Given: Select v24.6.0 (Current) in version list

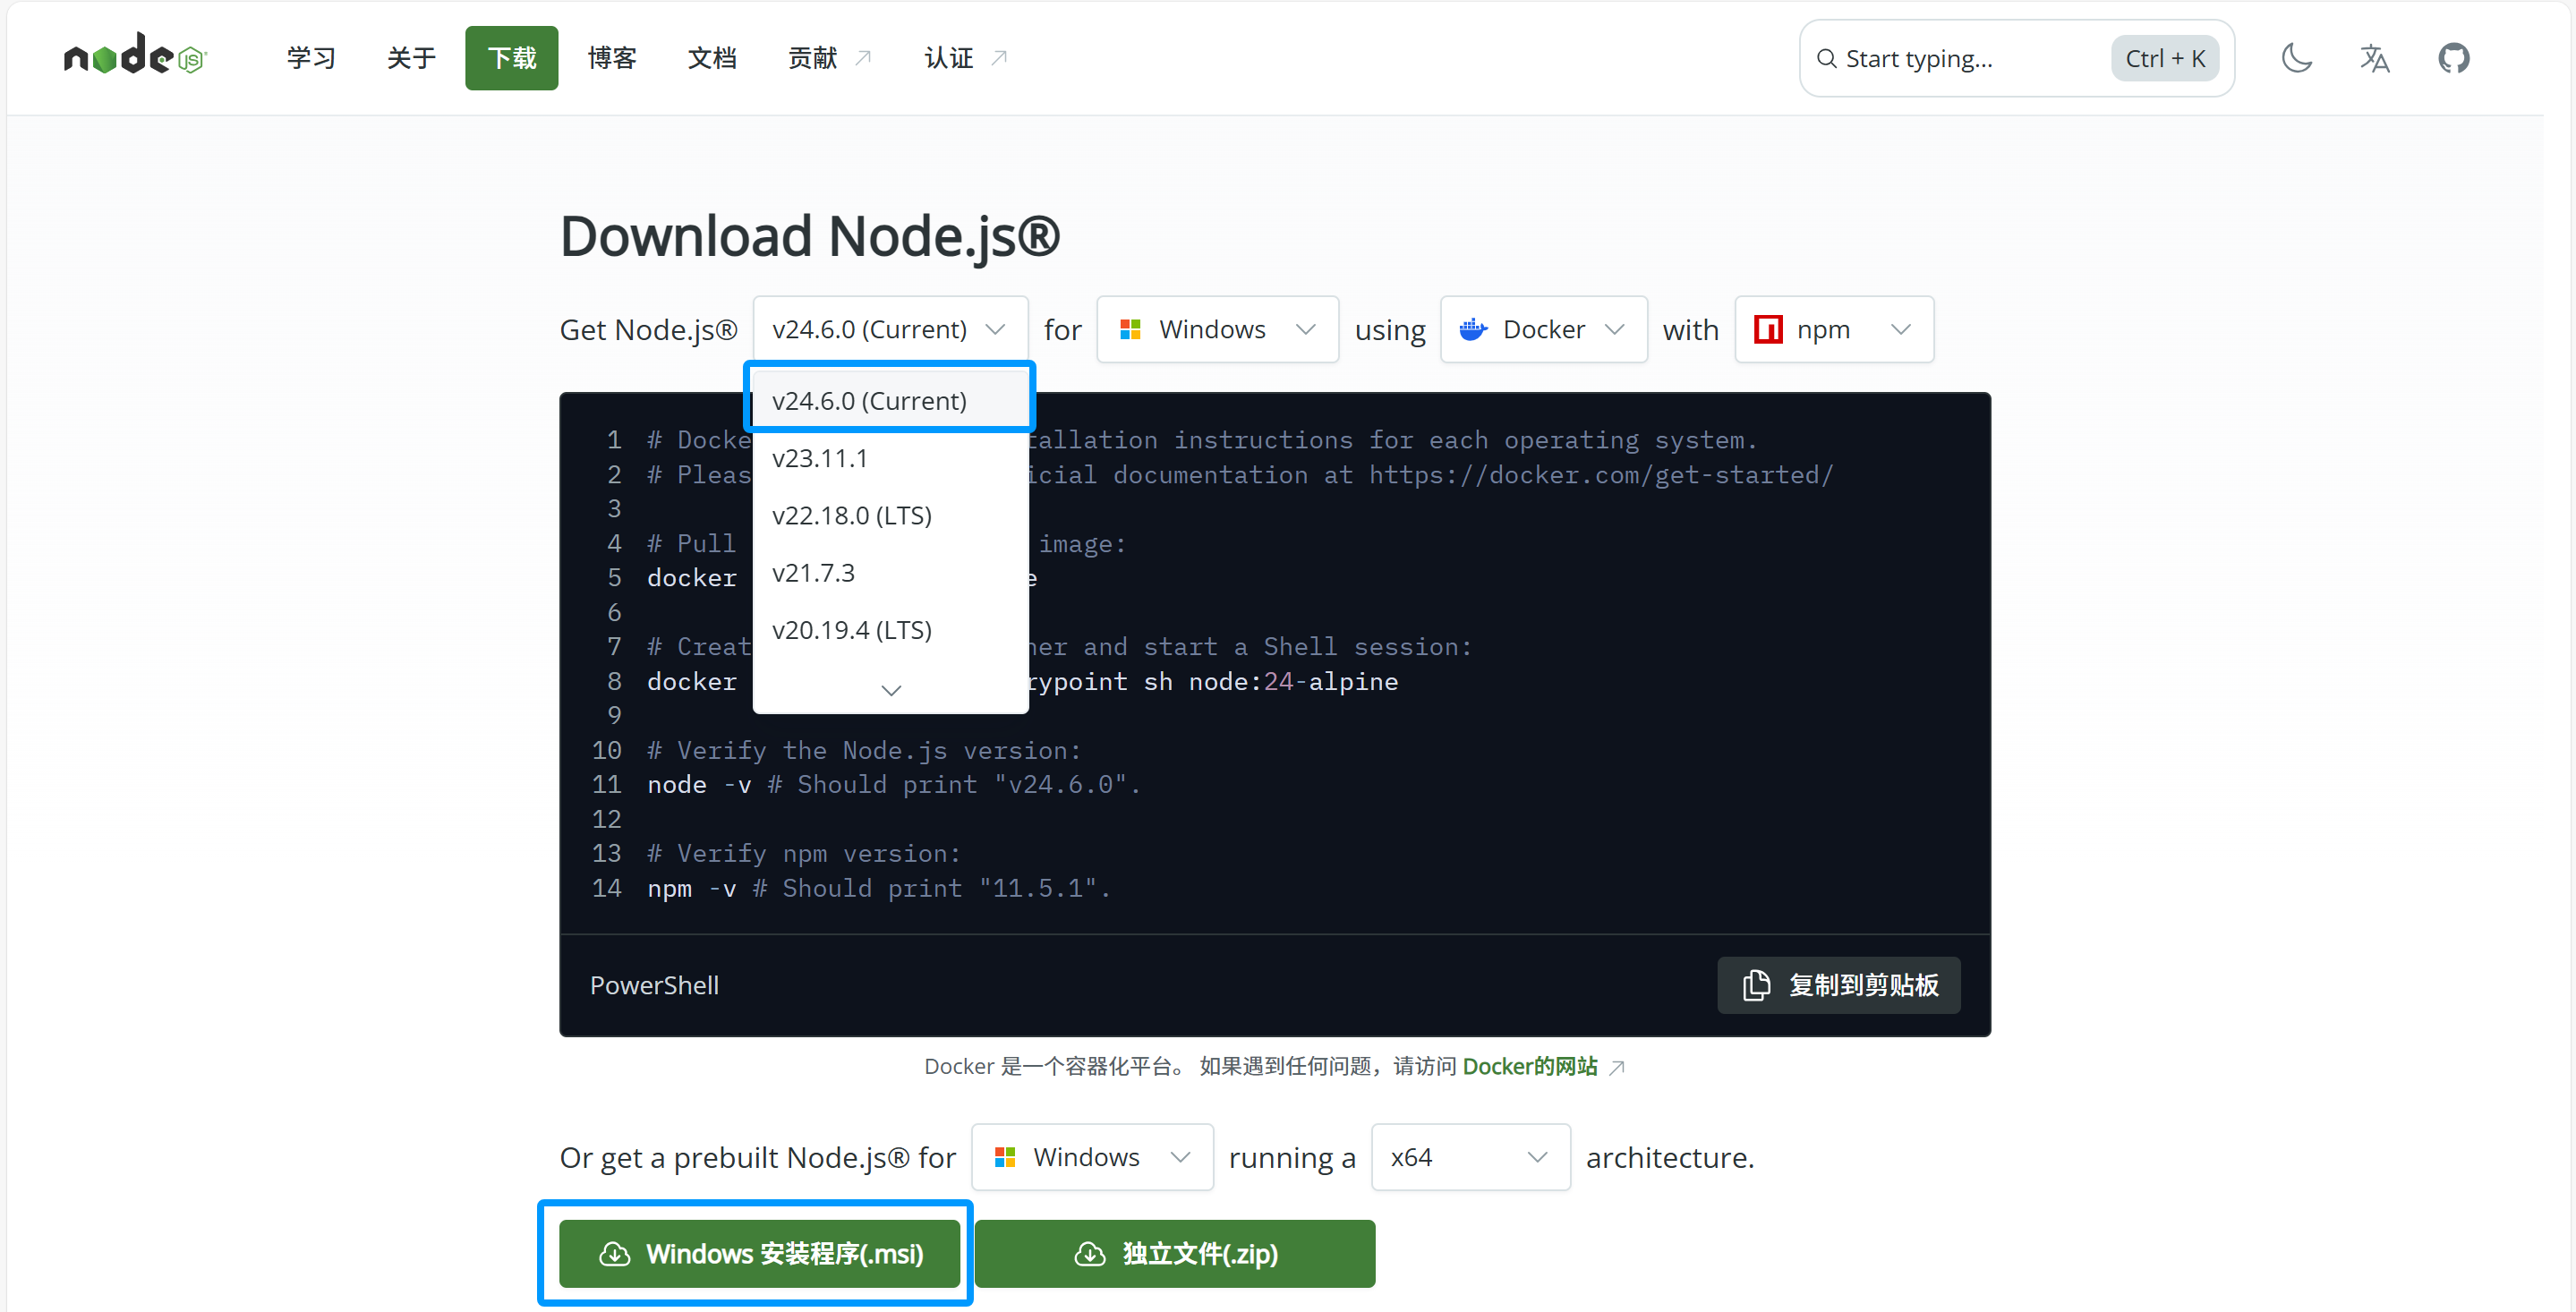Looking at the screenshot, I should coord(890,400).
